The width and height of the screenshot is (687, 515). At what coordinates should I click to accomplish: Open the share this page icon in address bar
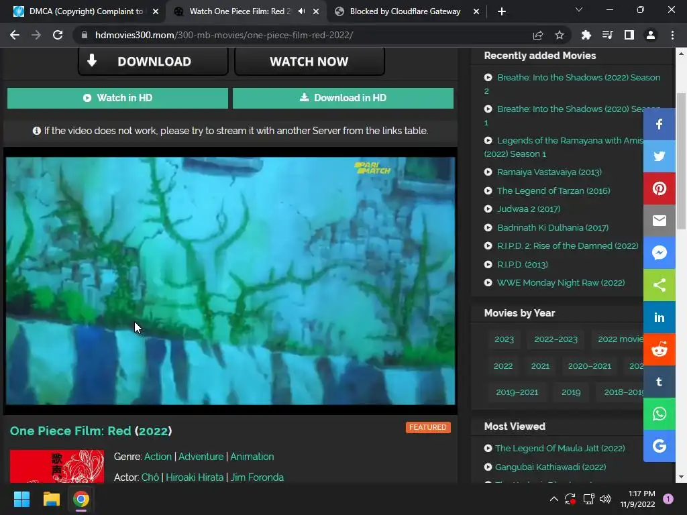[x=538, y=35]
